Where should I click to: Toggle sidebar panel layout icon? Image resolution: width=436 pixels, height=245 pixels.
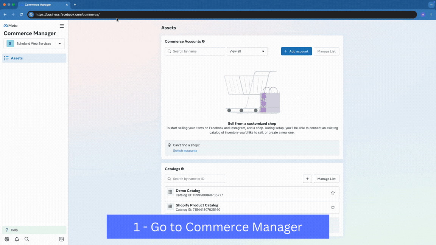point(61,239)
